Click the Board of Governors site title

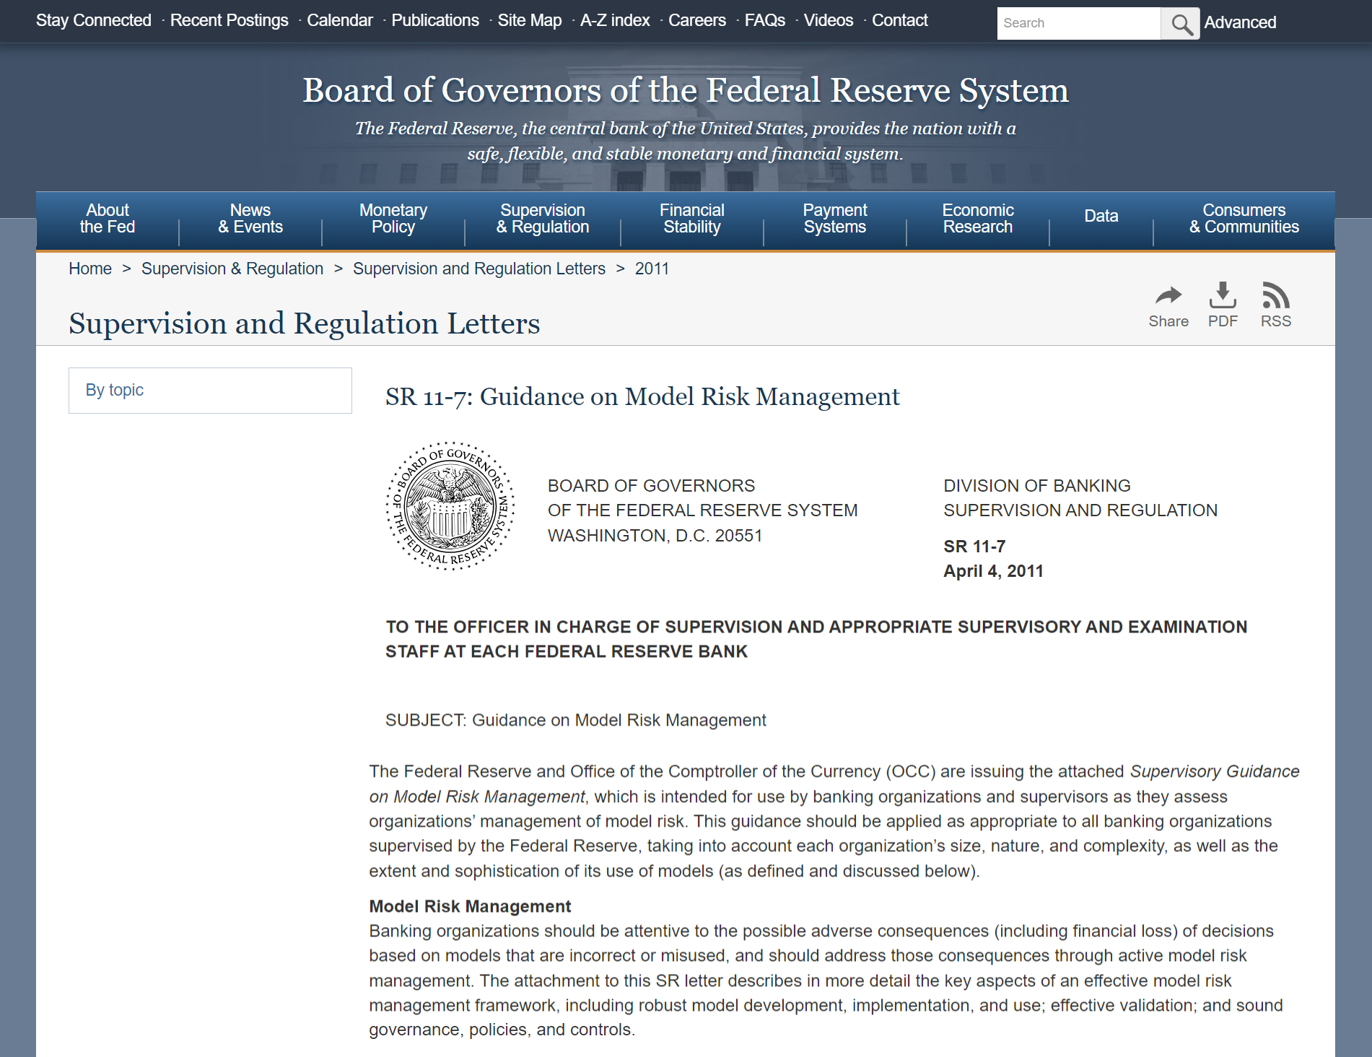[685, 90]
